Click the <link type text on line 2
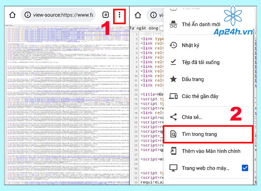The image size is (261, 191). click(152, 39)
